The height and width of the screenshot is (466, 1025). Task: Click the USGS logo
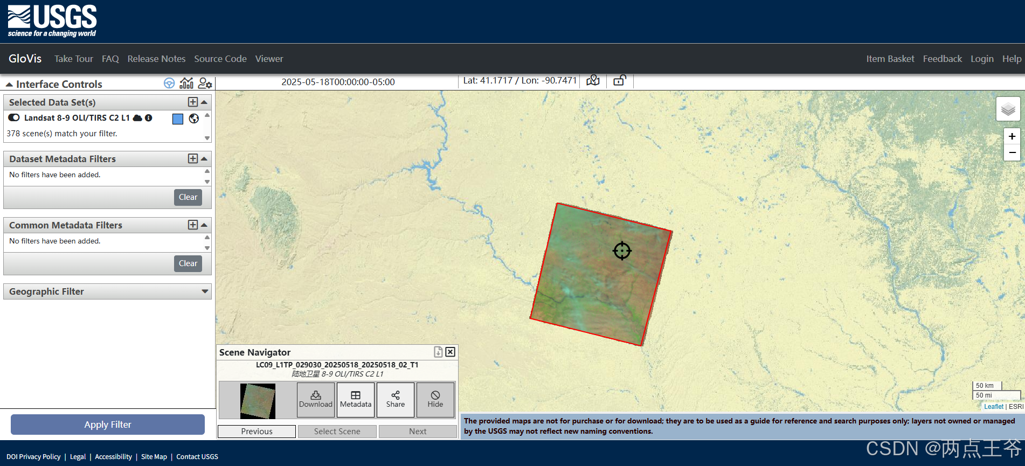(52, 21)
